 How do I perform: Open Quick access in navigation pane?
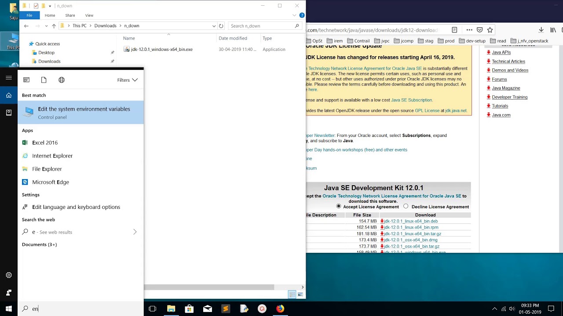point(48,44)
